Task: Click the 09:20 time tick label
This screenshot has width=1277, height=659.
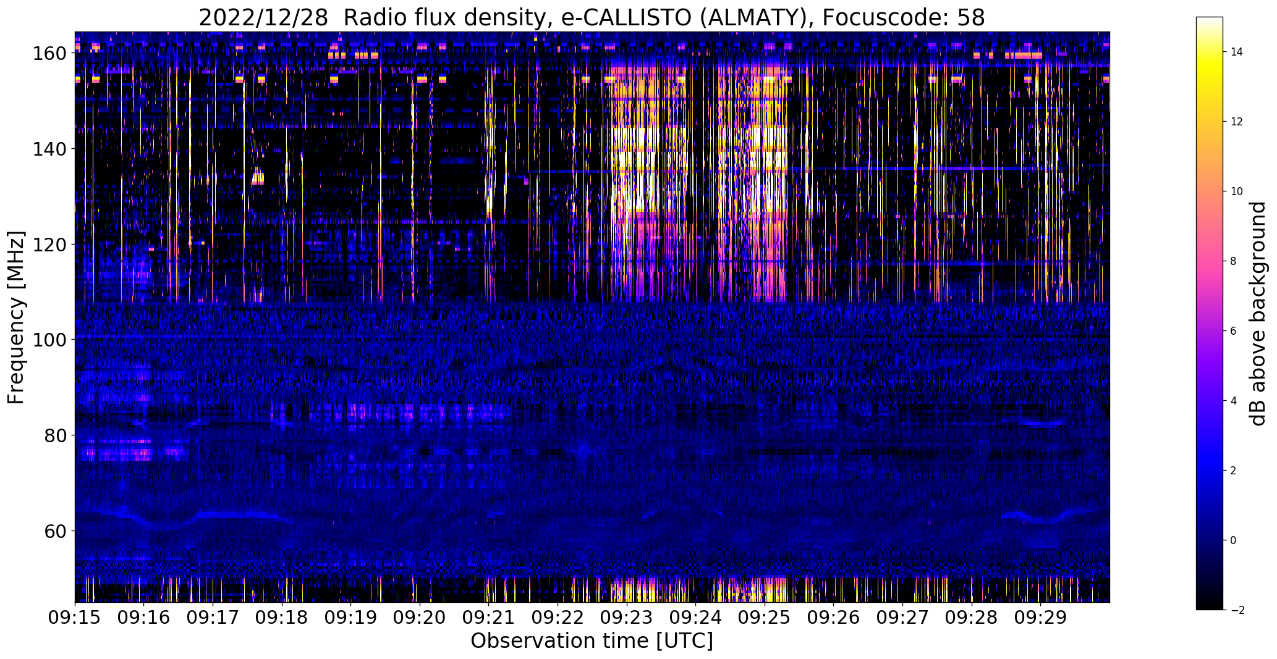Action: [x=420, y=617]
